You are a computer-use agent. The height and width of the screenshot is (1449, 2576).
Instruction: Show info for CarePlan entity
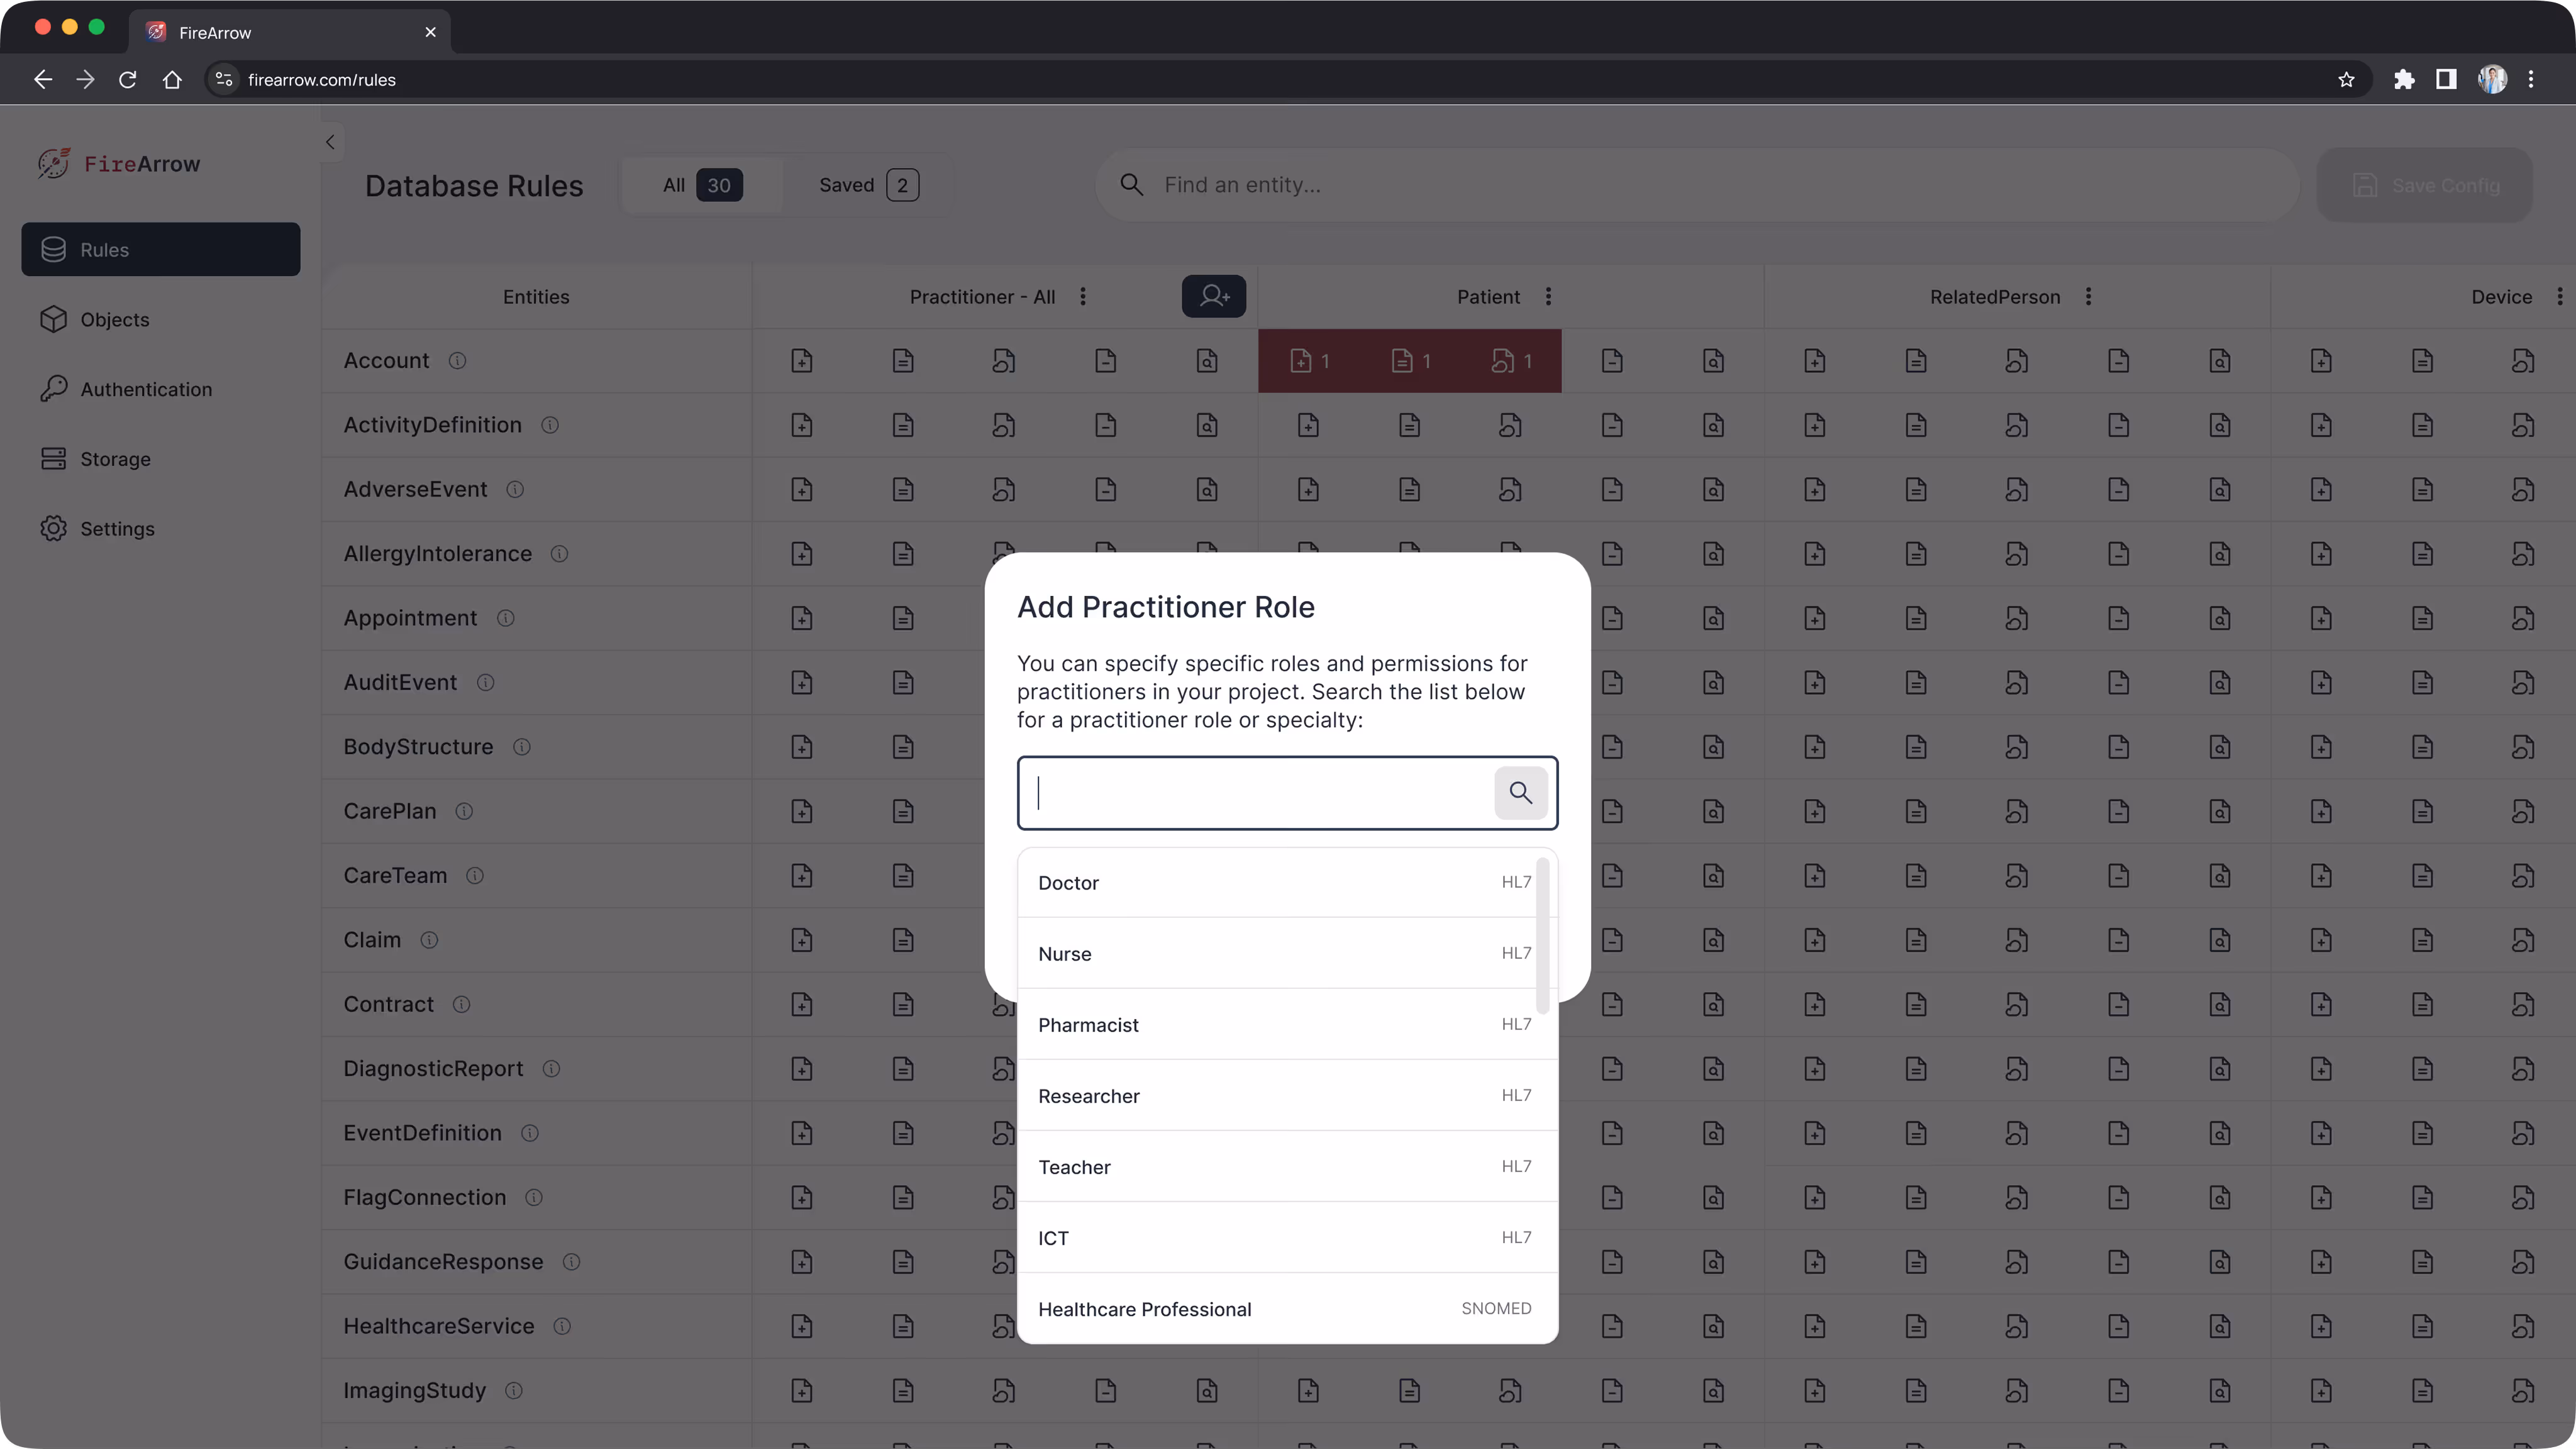464,812
